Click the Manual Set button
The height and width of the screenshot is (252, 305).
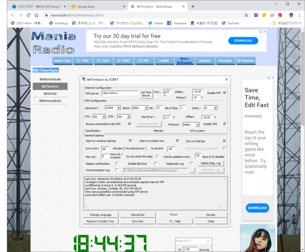click(138, 215)
